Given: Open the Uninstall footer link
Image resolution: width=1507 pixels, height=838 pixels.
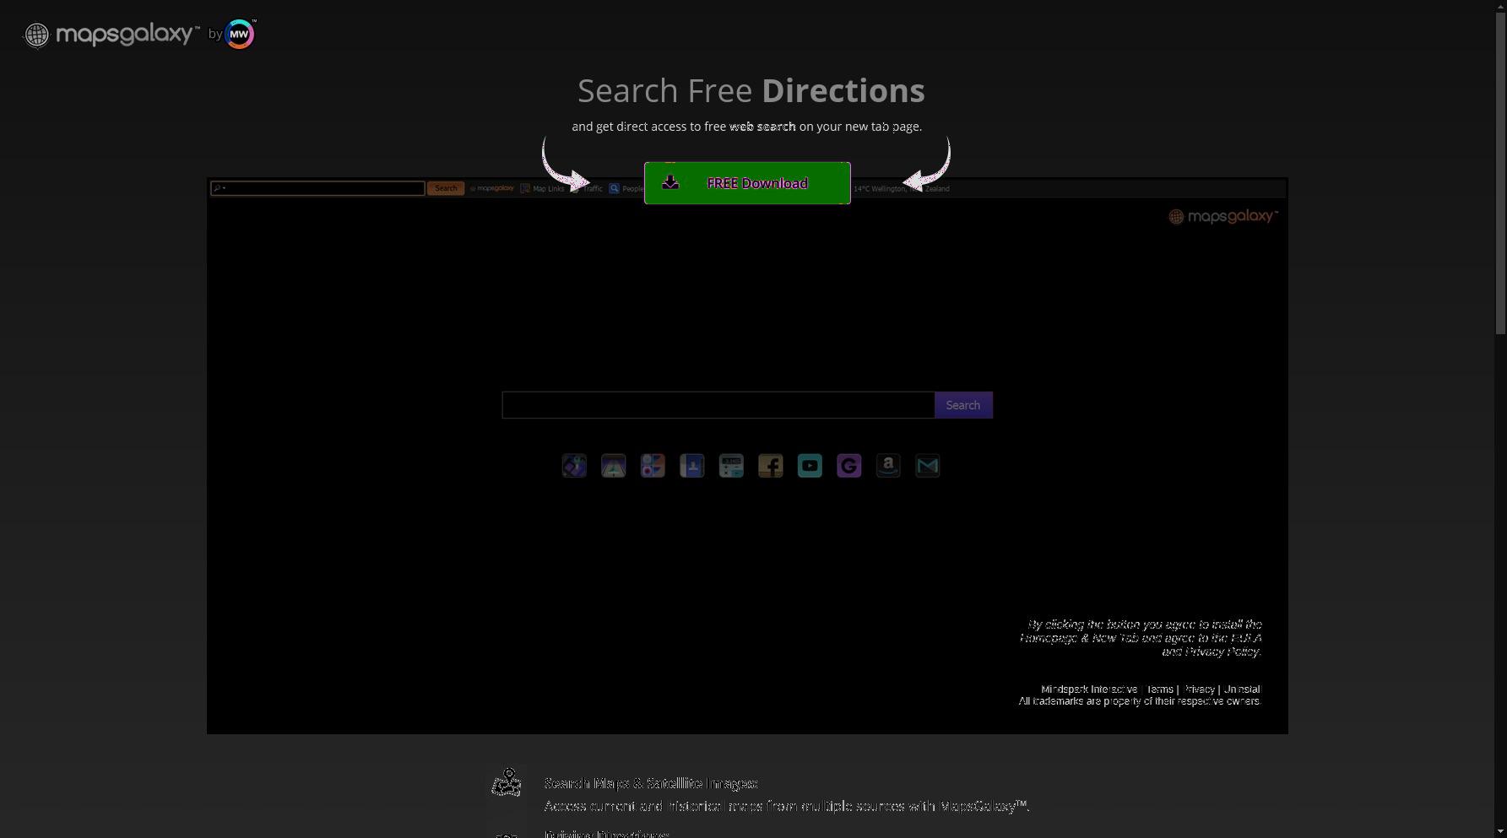Looking at the screenshot, I should (x=1242, y=689).
